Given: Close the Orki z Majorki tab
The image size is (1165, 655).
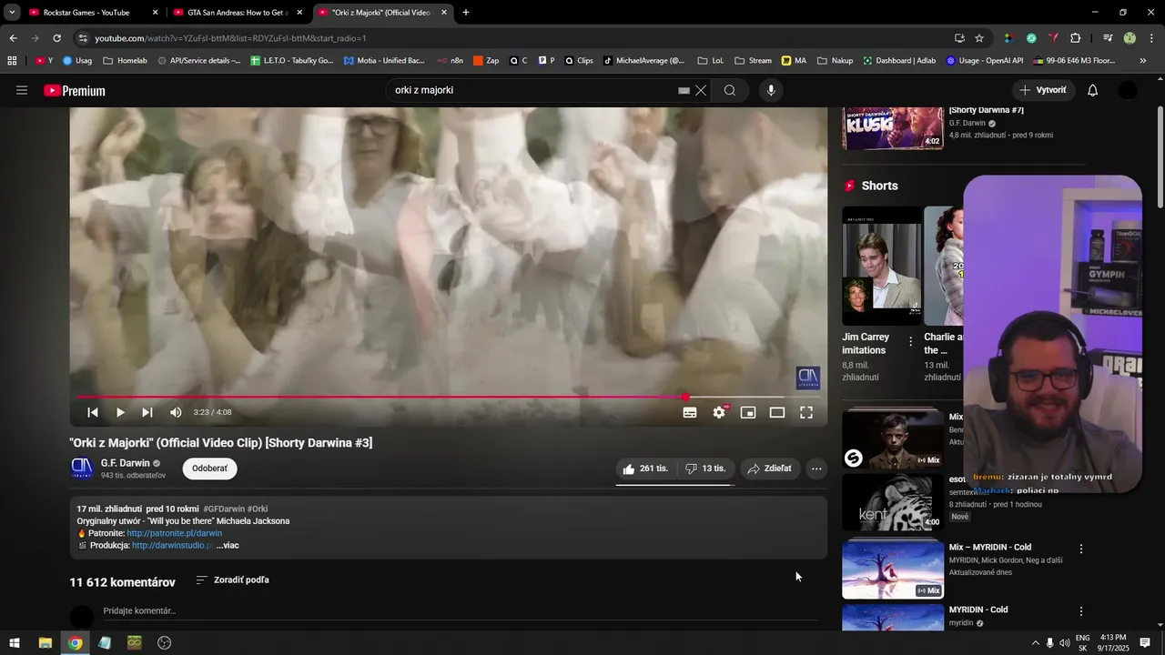Looking at the screenshot, I should click(444, 13).
